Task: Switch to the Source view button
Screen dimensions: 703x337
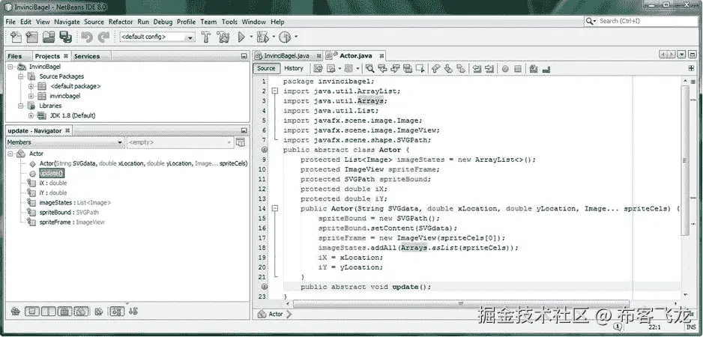Action: (266, 69)
